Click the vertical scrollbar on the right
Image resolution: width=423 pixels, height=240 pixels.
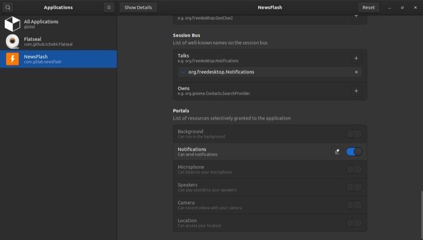(x=421, y=211)
